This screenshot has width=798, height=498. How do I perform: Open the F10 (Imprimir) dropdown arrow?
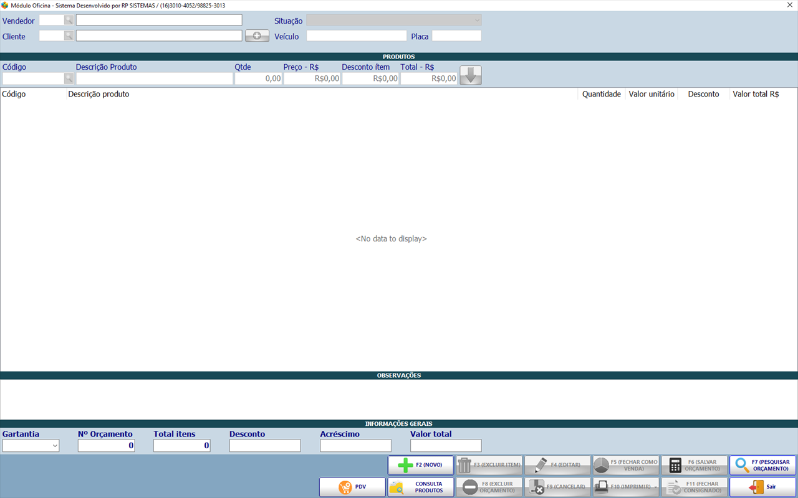click(656, 487)
